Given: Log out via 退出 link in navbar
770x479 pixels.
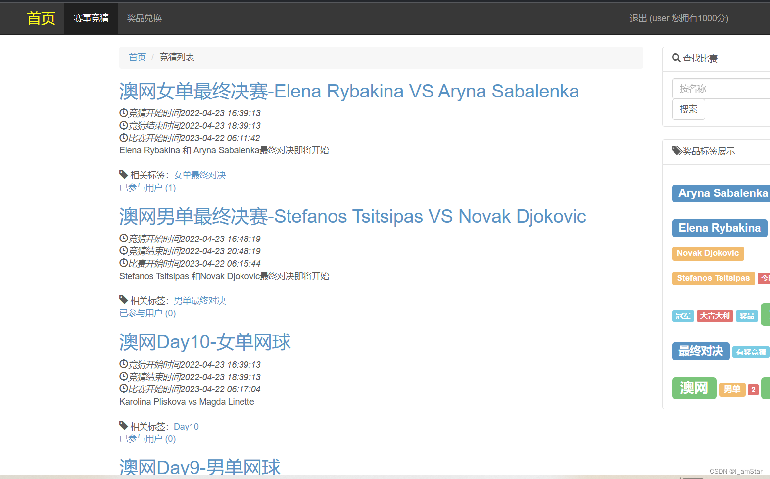Looking at the screenshot, I should coord(679,18).
